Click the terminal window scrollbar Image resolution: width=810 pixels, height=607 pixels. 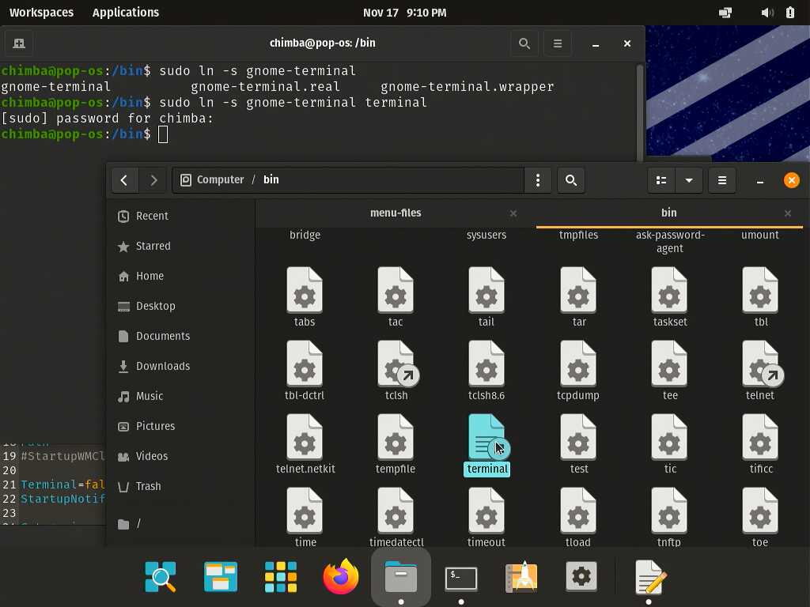[639, 111]
